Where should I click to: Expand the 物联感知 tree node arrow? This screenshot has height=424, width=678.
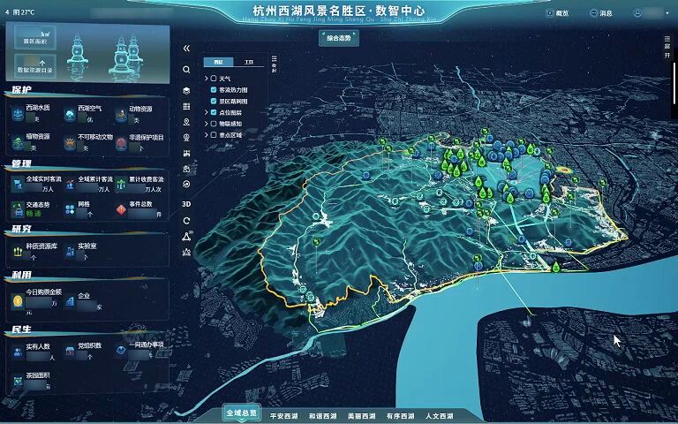(207, 124)
